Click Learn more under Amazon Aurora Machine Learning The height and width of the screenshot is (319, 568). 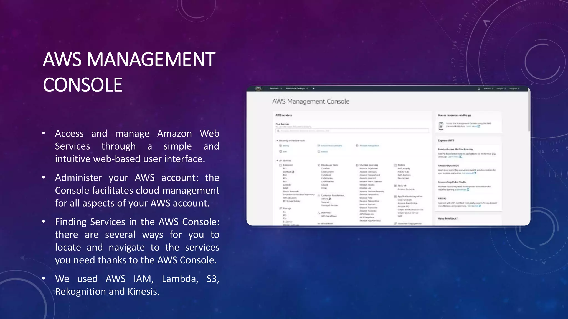453,157
